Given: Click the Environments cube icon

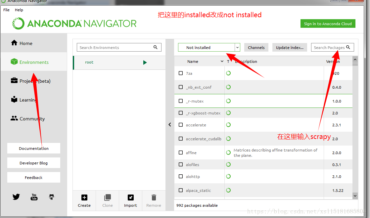Looking at the screenshot, I should pyautogui.click(x=14, y=62).
